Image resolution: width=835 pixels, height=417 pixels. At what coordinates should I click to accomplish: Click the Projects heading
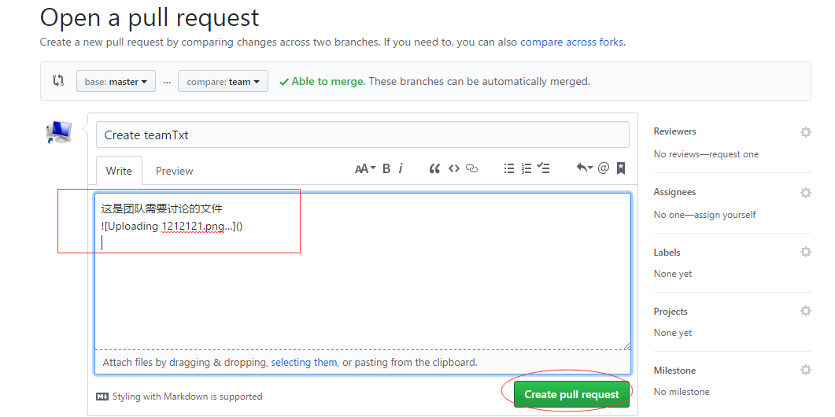coord(671,311)
